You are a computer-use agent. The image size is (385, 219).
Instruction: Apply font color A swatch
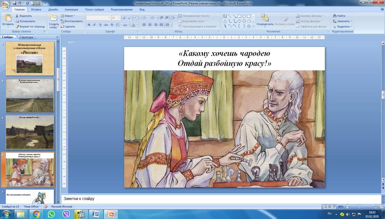pos(133,25)
